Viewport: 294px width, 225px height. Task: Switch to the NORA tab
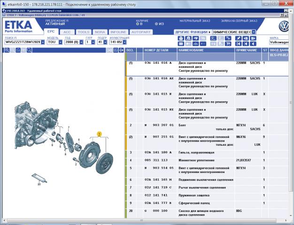pyautogui.click(x=100, y=32)
